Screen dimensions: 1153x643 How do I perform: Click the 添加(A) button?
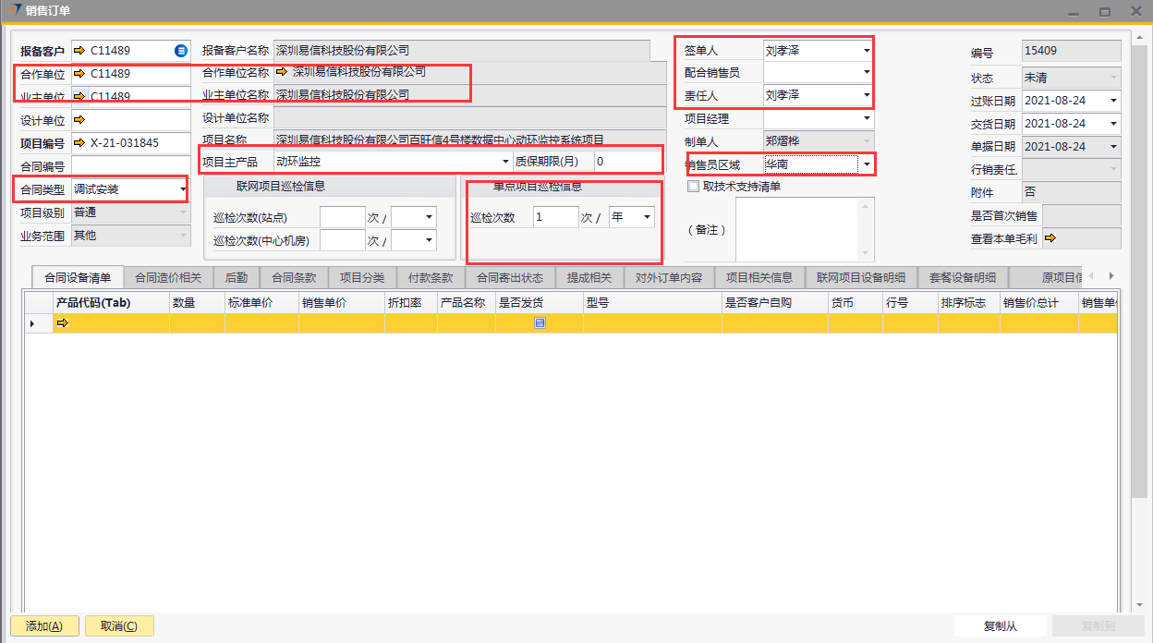pos(44,626)
